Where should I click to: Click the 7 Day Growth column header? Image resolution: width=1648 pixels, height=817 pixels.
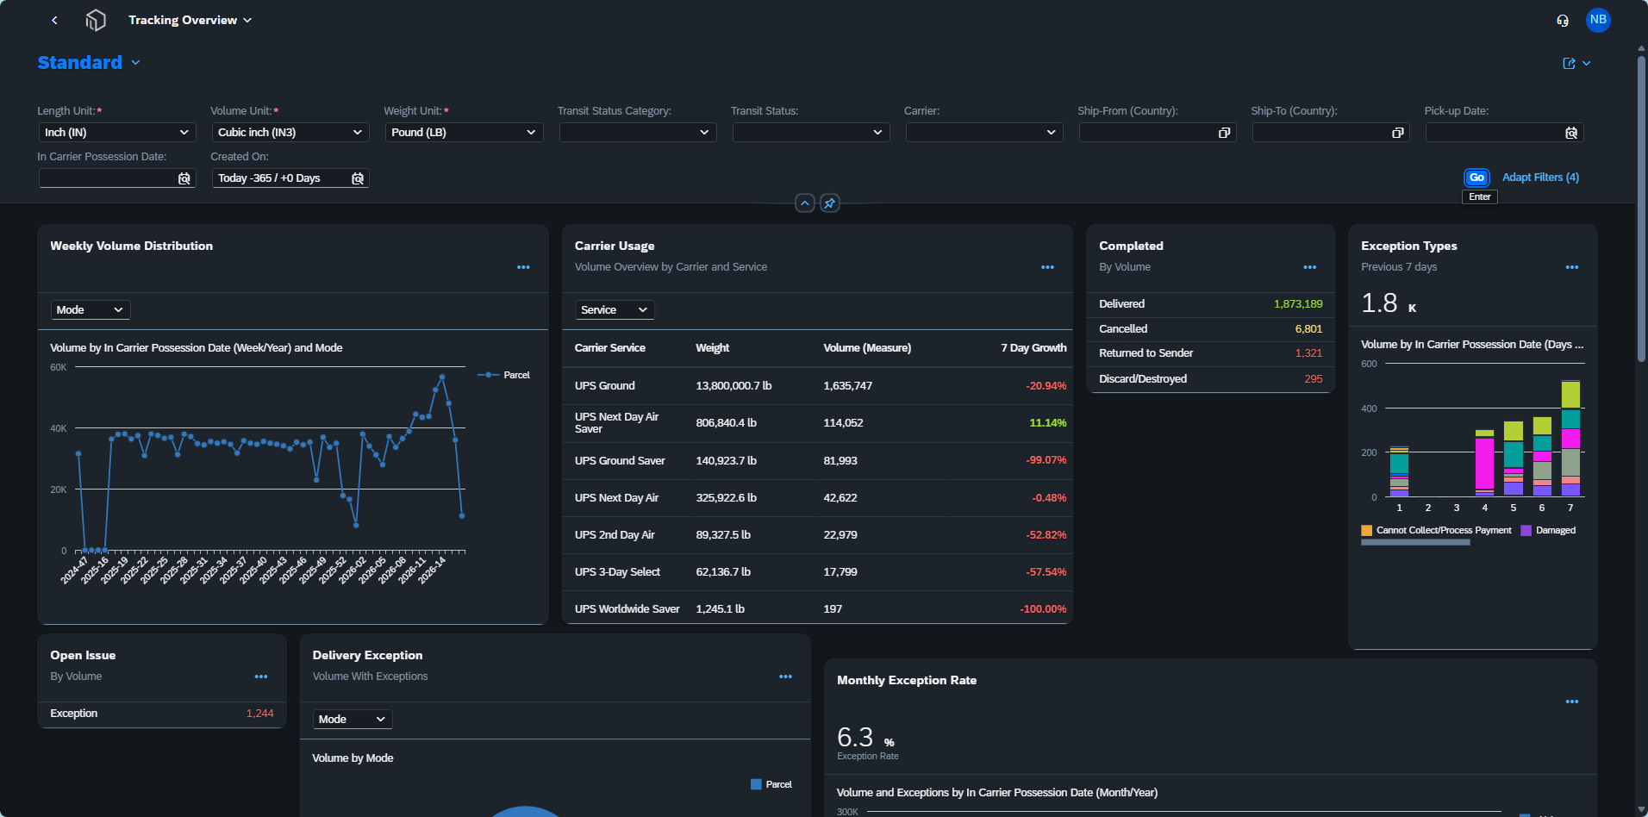click(1033, 348)
